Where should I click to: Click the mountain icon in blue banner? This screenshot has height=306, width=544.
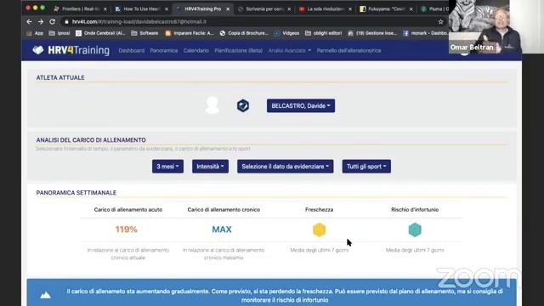coord(45,295)
